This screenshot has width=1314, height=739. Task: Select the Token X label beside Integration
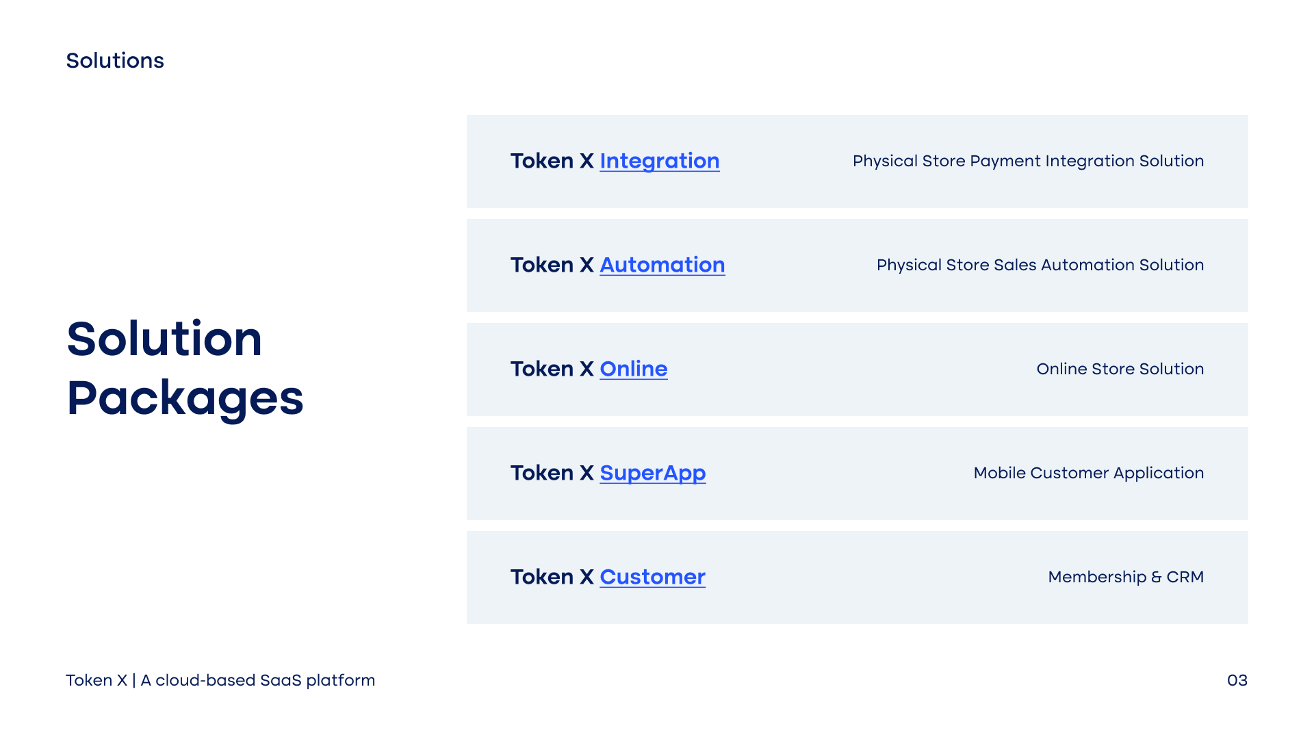(x=552, y=161)
